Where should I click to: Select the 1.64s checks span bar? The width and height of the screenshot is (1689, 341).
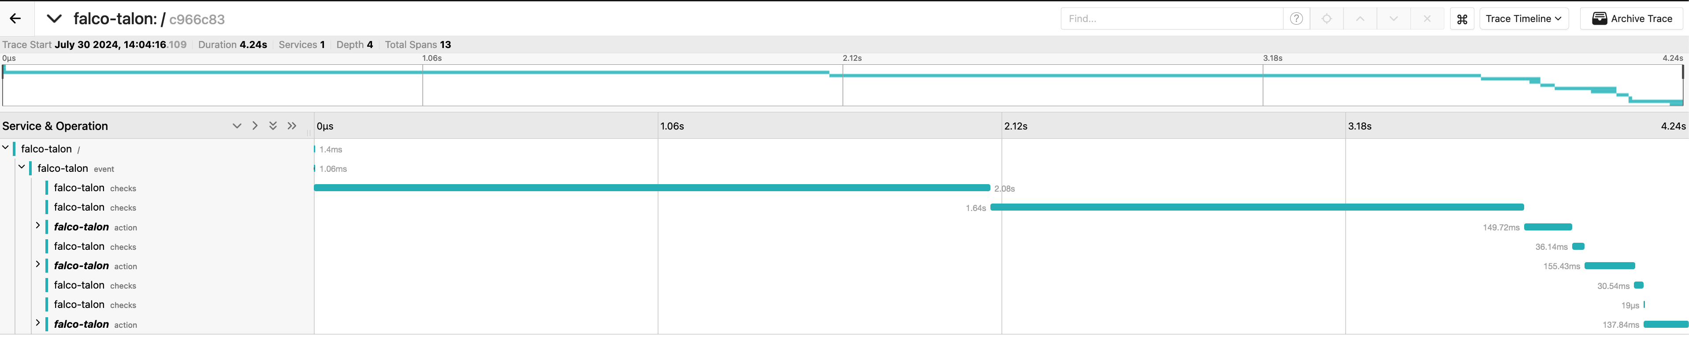pyautogui.click(x=1256, y=207)
